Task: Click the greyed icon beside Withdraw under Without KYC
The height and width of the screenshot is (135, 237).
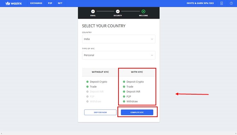Action: (87, 101)
